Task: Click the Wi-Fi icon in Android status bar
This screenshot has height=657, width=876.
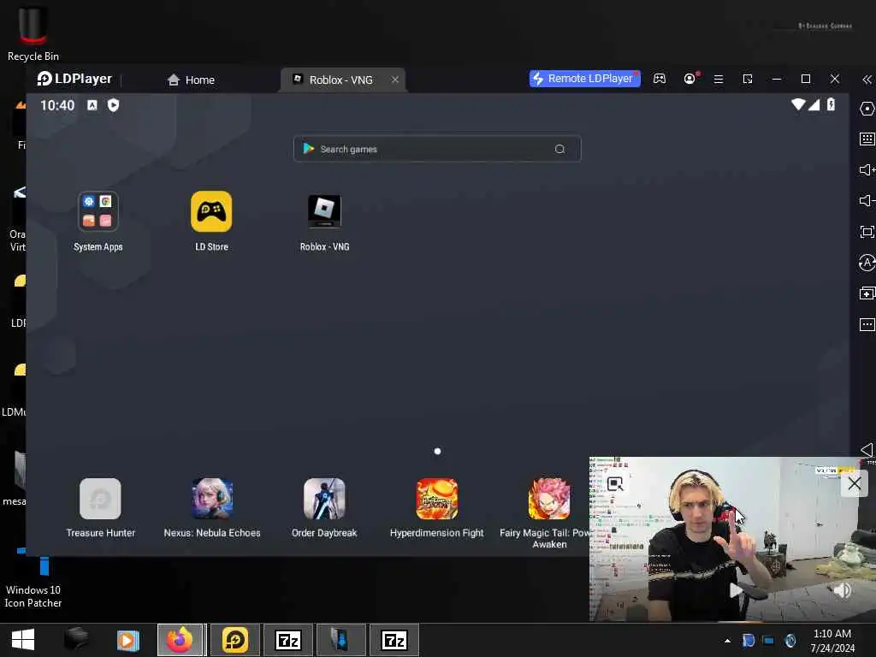Action: (x=798, y=104)
